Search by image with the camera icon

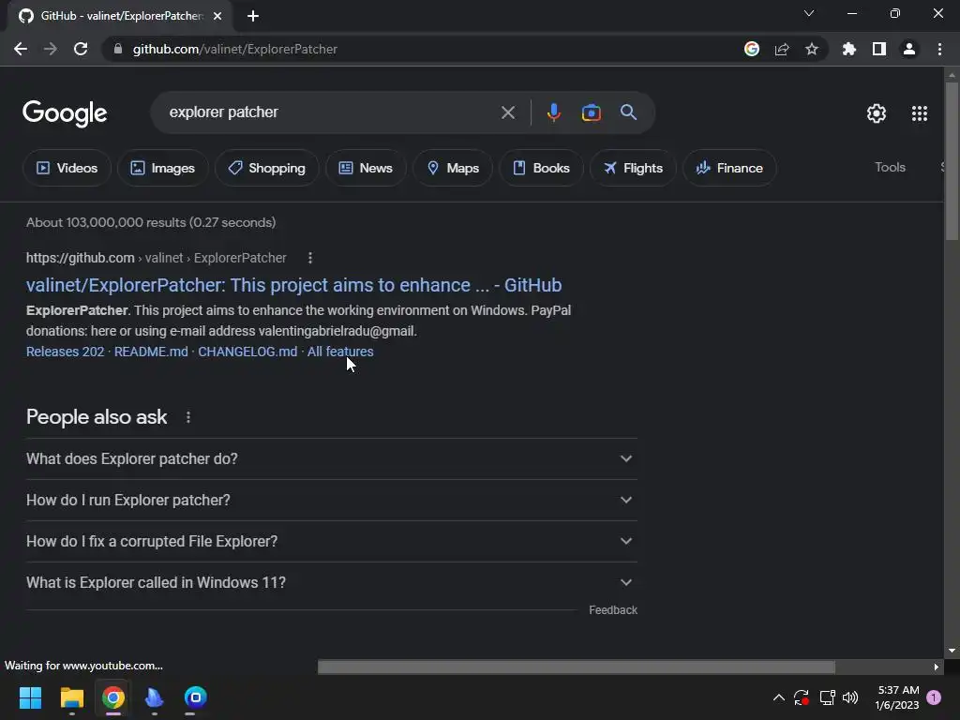coord(592,112)
